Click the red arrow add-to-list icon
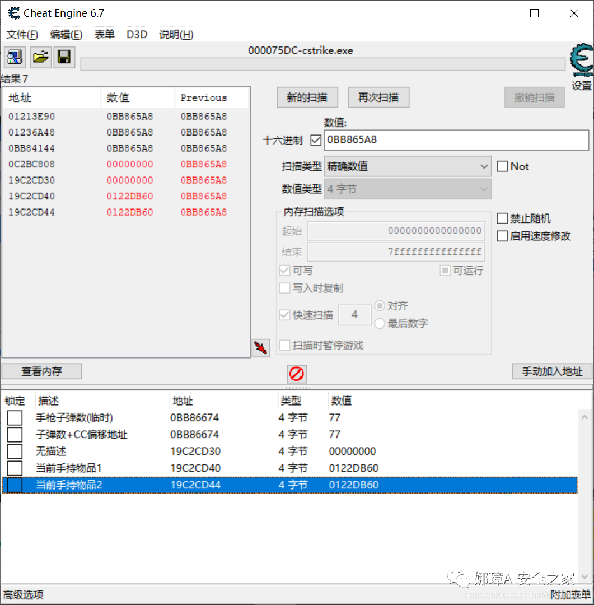 tap(261, 348)
